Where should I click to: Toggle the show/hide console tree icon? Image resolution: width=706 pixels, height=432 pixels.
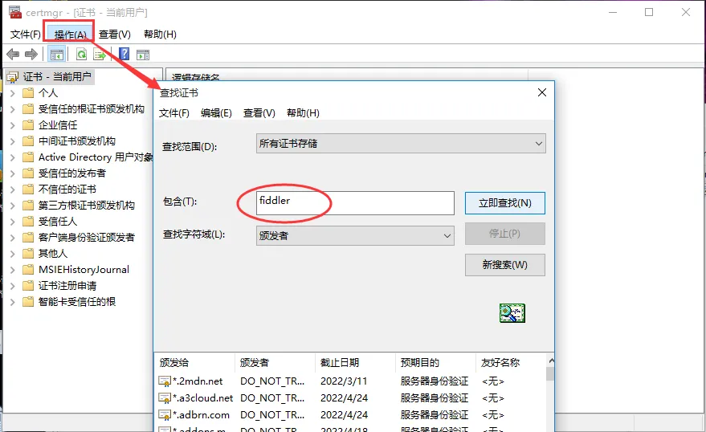tap(57, 55)
